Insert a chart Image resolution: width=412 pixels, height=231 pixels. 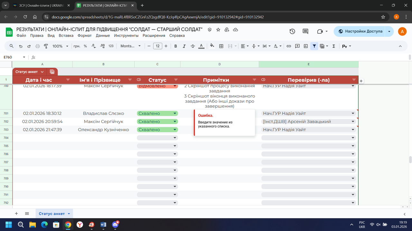(x=306, y=46)
